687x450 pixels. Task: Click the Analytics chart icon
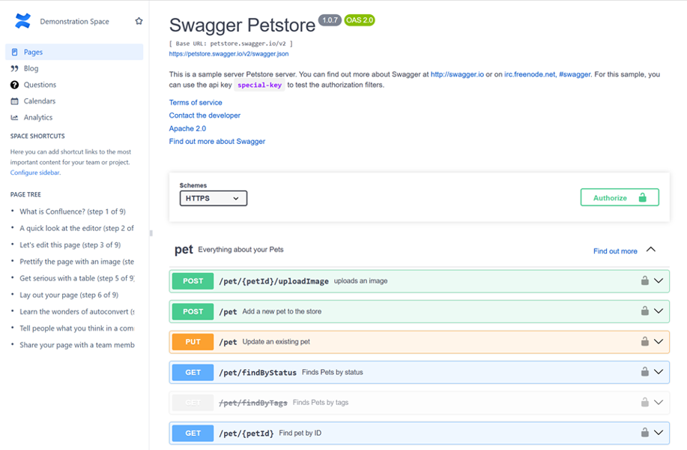[x=14, y=118]
